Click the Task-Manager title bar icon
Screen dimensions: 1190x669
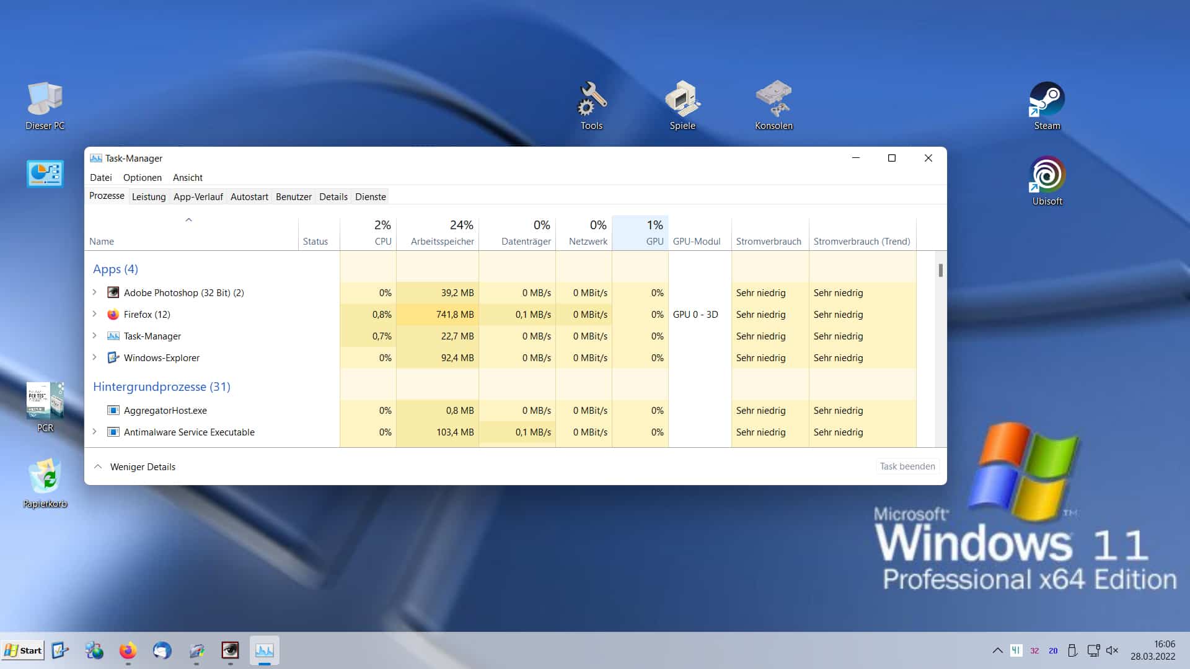pyautogui.click(x=96, y=158)
